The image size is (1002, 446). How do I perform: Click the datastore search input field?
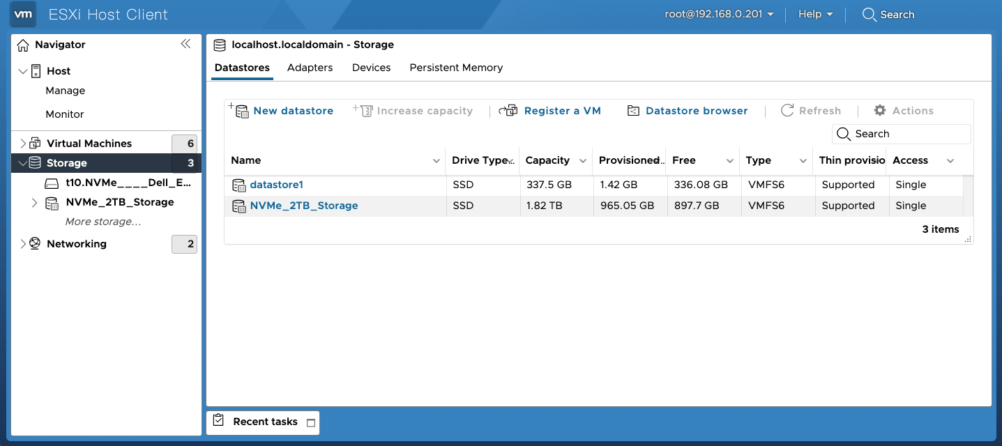click(901, 134)
